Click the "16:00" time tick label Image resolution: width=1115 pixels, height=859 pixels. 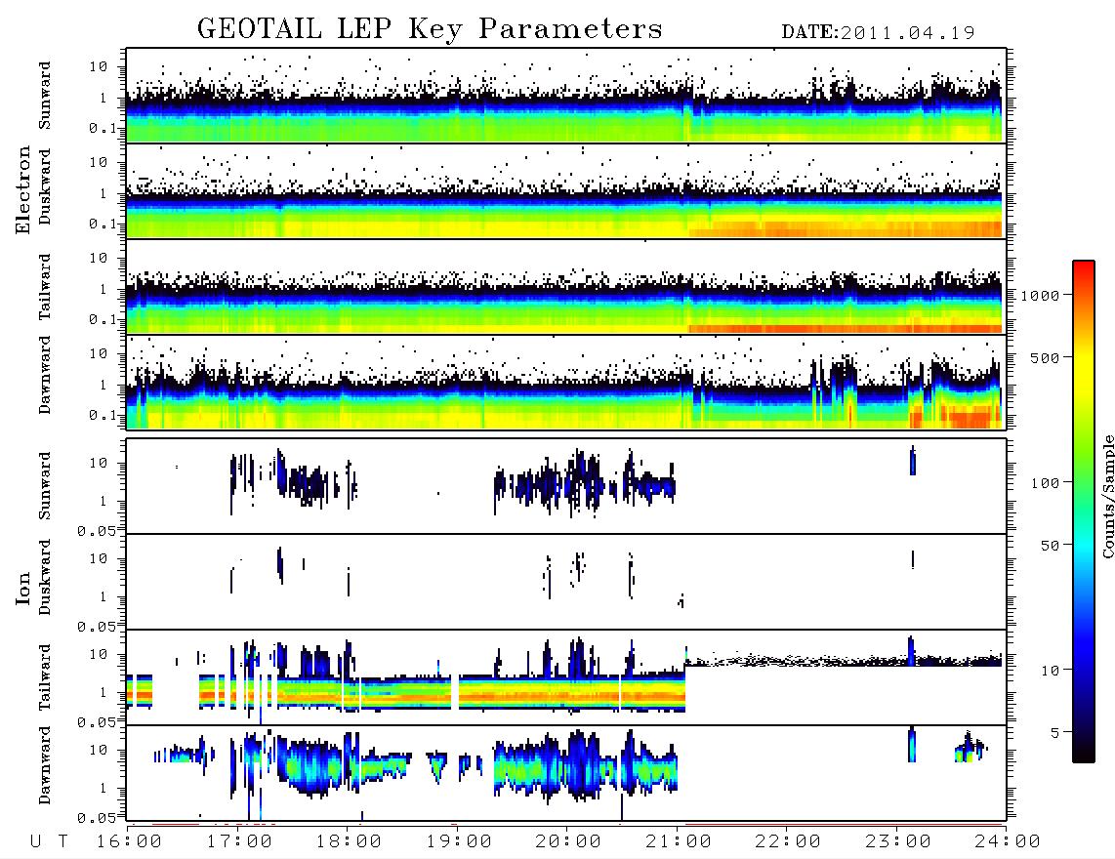pos(130,842)
